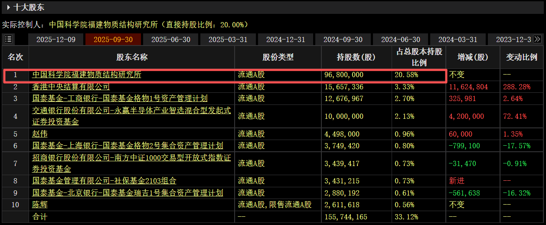Click the 持股数(股) column header
The height and width of the screenshot is (225, 546).
click(356, 57)
